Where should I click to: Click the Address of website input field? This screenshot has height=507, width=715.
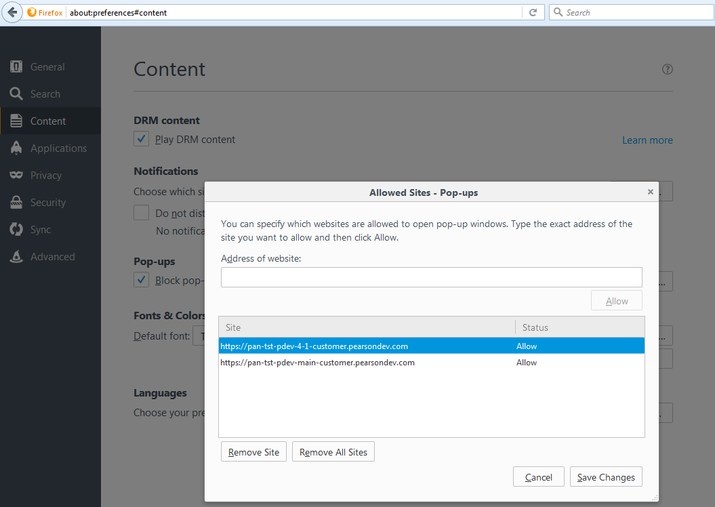point(431,277)
